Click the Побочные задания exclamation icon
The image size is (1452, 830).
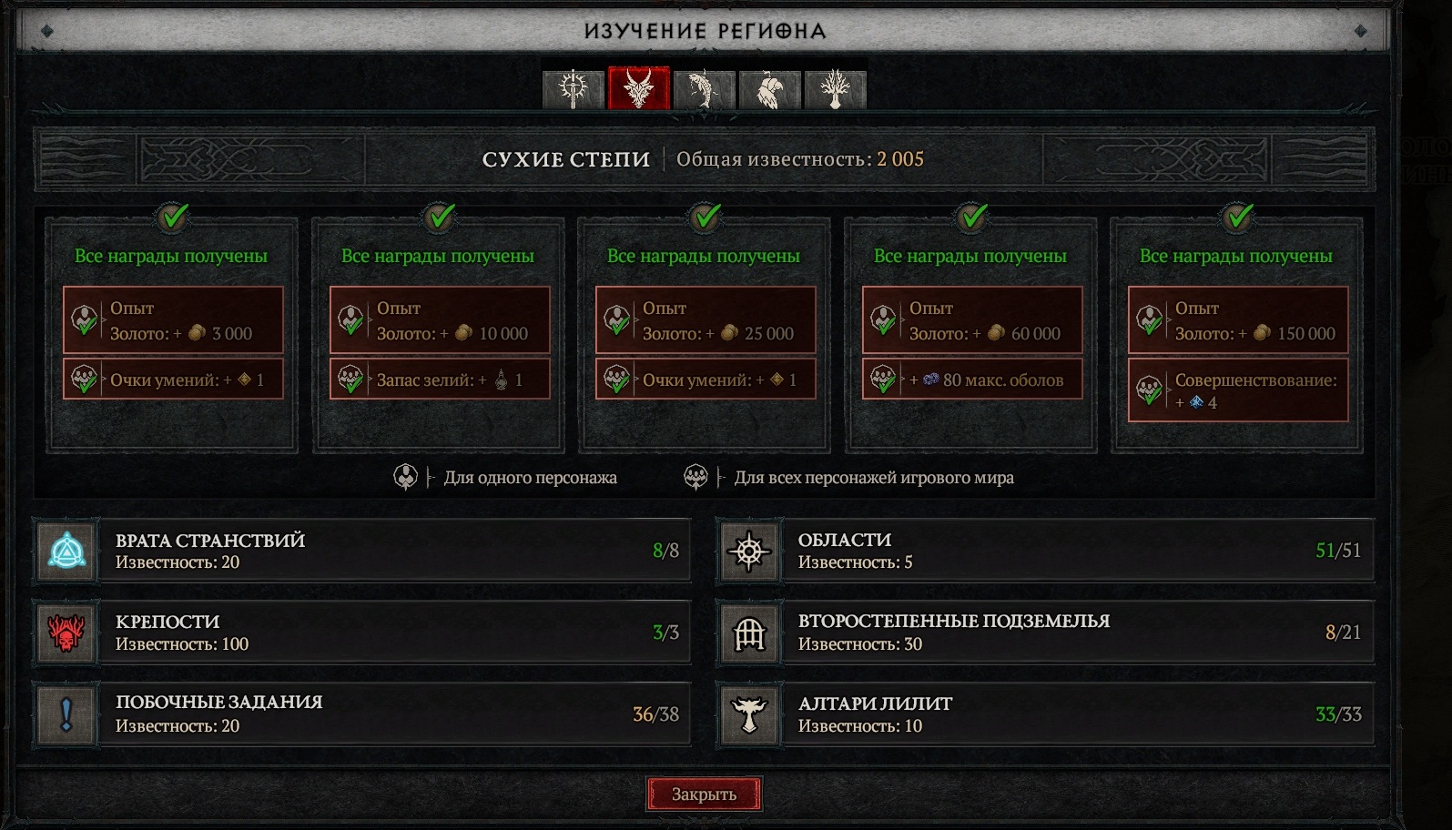(x=66, y=714)
